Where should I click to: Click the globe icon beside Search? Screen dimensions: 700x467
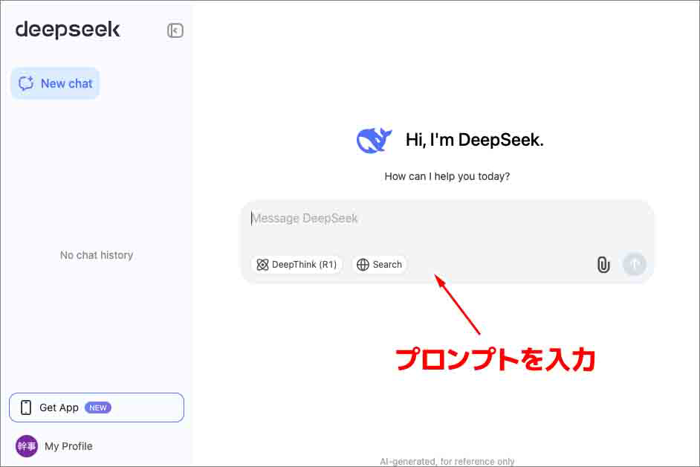(x=363, y=265)
